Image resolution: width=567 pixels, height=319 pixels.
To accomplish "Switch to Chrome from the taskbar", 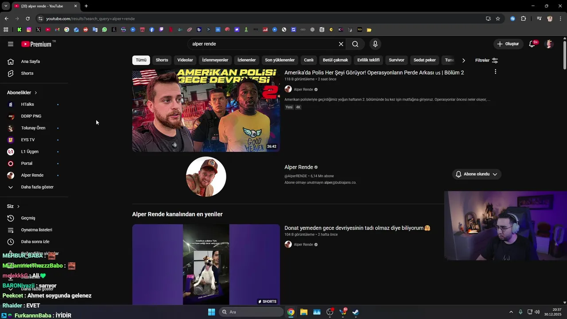I will coord(291,312).
